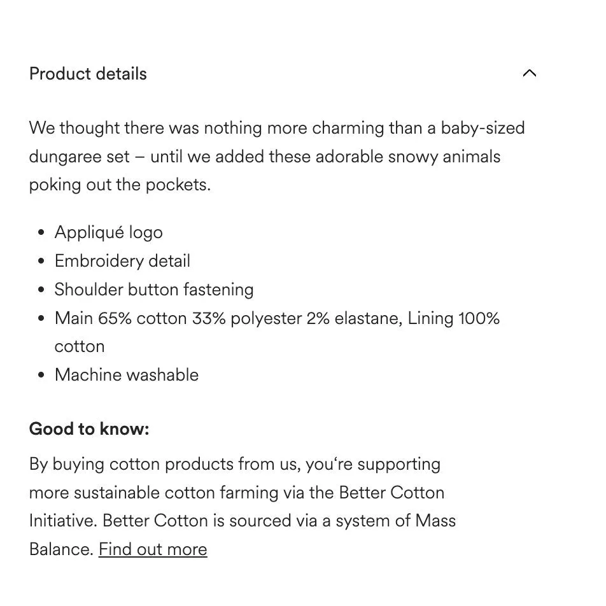The width and height of the screenshot is (606, 606).
Task: Click the bullet point beside Machine washable
Action: click(41, 375)
